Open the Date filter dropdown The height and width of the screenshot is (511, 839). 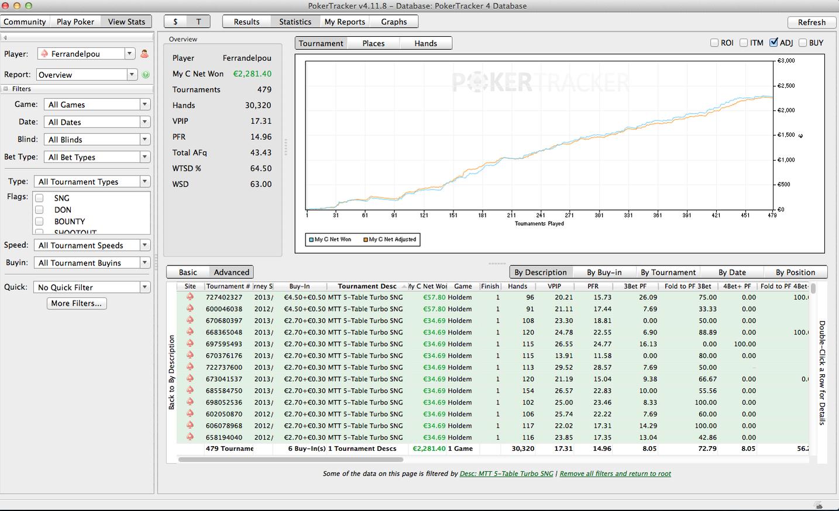click(97, 122)
